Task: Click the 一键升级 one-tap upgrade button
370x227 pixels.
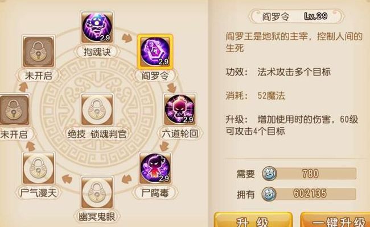Action: (x=335, y=220)
